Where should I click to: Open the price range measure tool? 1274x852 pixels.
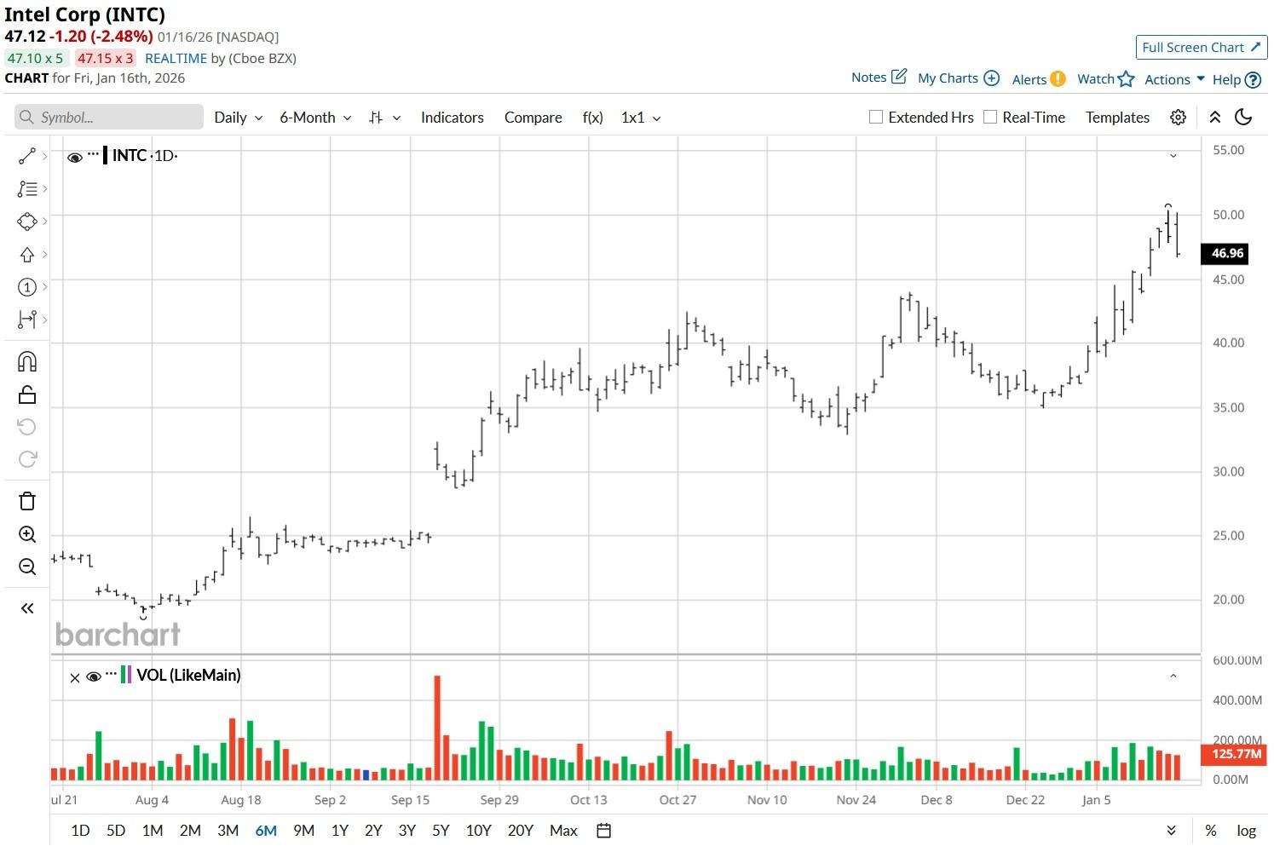[x=27, y=319]
